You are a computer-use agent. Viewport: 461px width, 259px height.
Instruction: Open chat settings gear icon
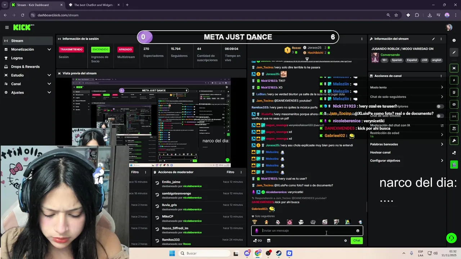[x=345, y=241]
